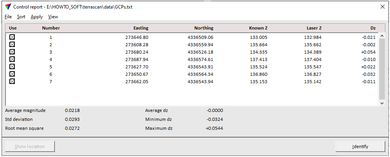Screen dimensions: 390x157
Task: Toggle the Use checkbox for point 4
Action: [12, 59]
